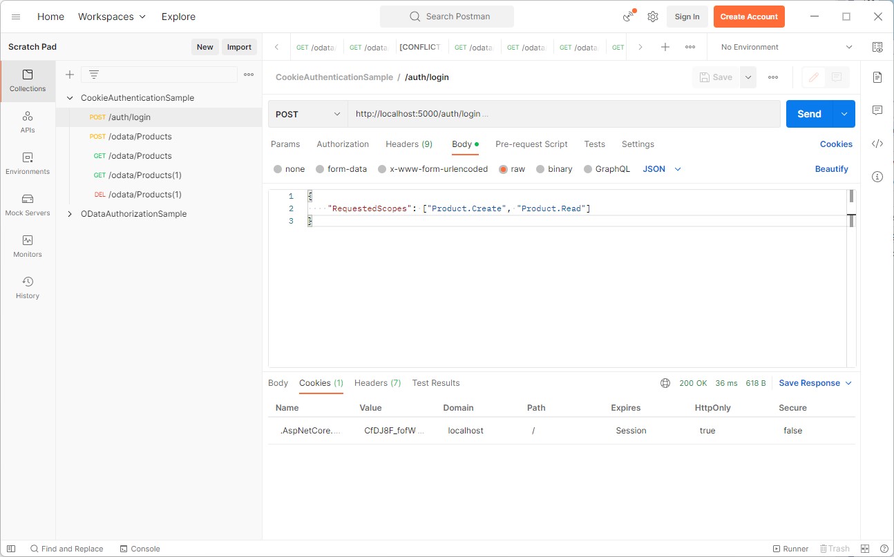Open code snippet icon in right sidebar
The width and height of the screenshot is (894, 557).
coord(877,144)
